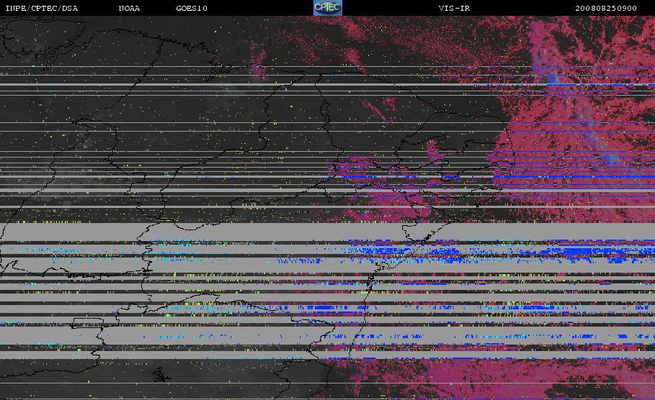Click the small pink cloud patch near top center
655x400 pixels.
(x=259, y=65)
